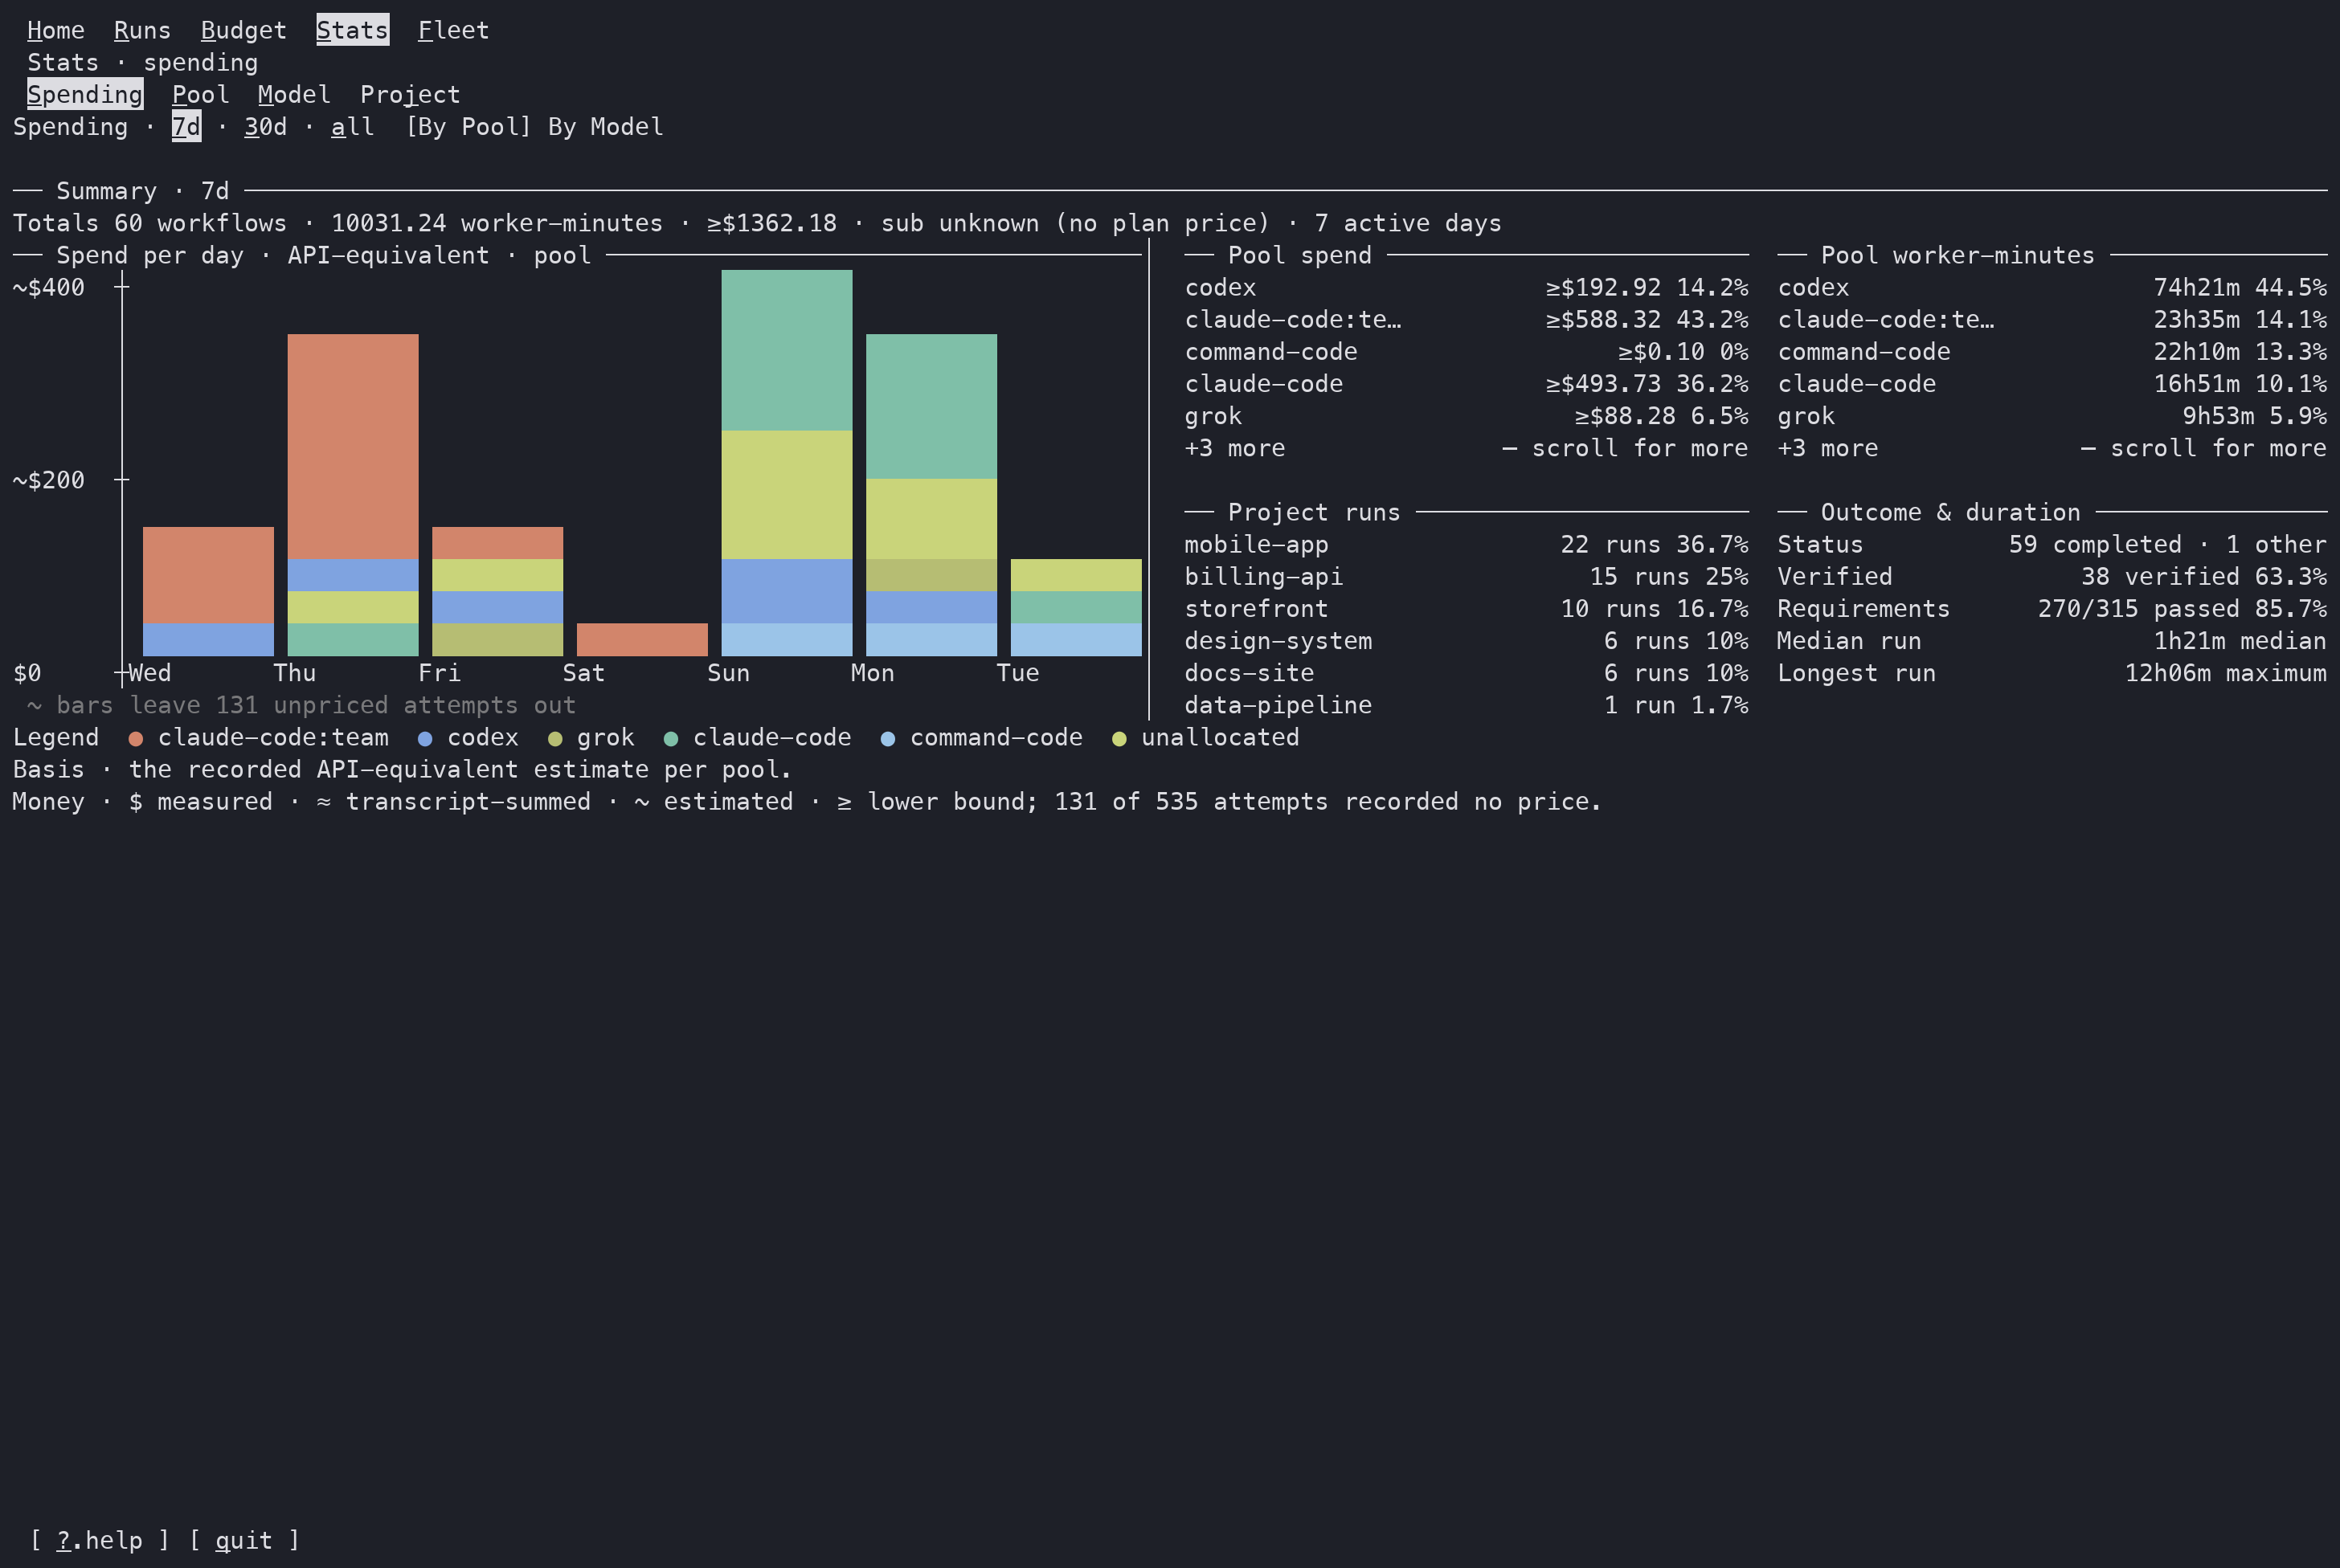Click the command-code legend color dot
The width and height of the screenshot is (2340, 1568).
(889, 739)
